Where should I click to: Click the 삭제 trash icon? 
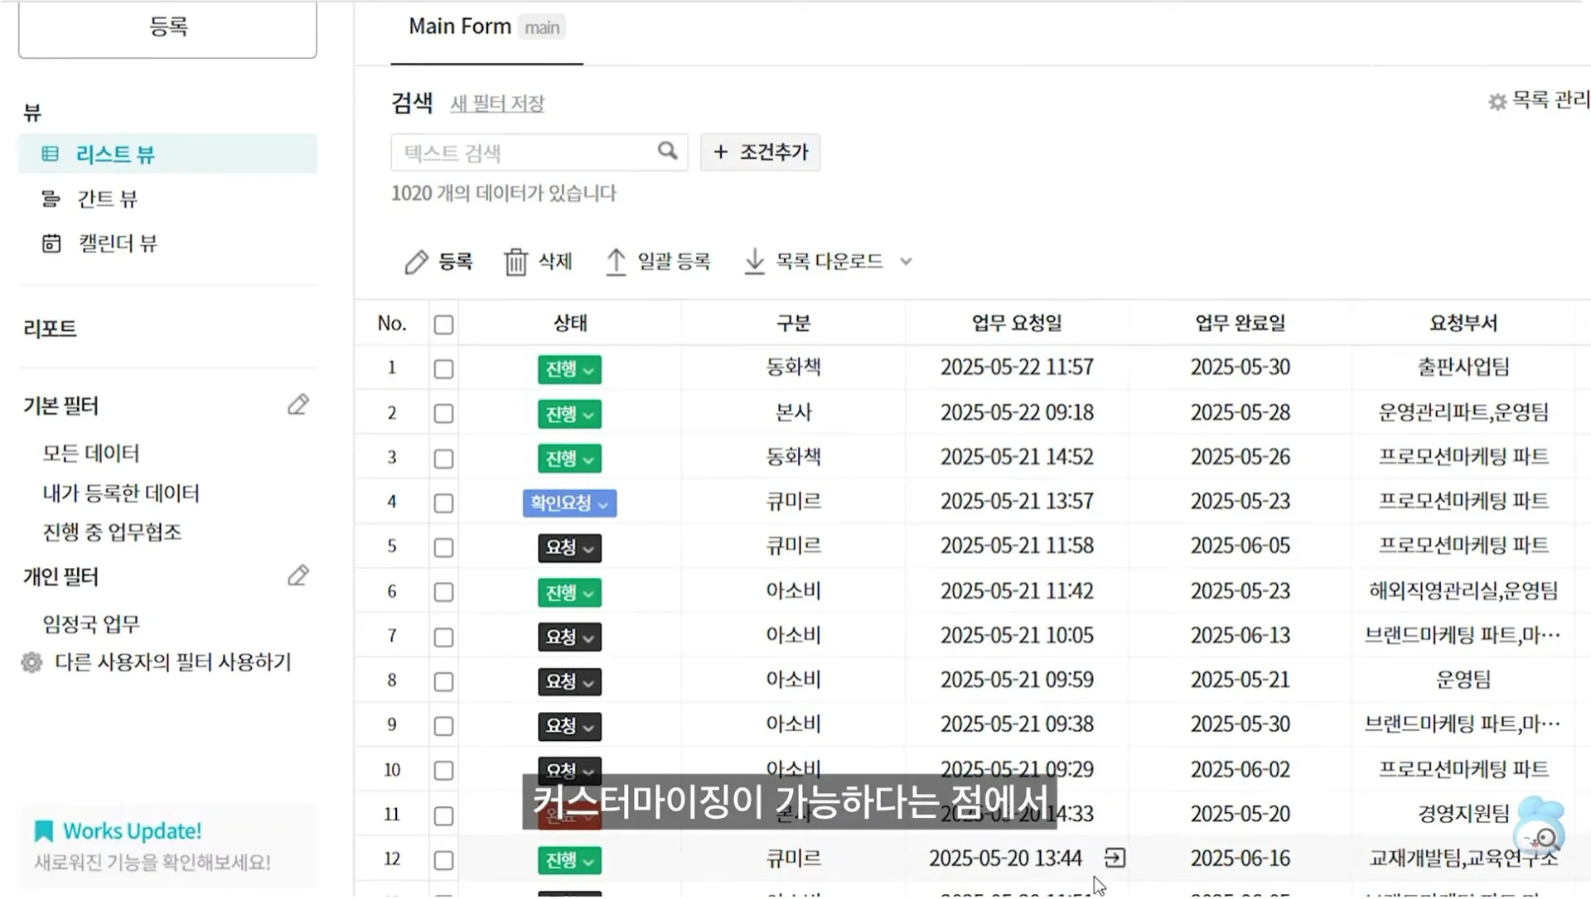click(515, 261)
